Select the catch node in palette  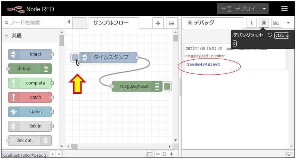pos(30,97)
